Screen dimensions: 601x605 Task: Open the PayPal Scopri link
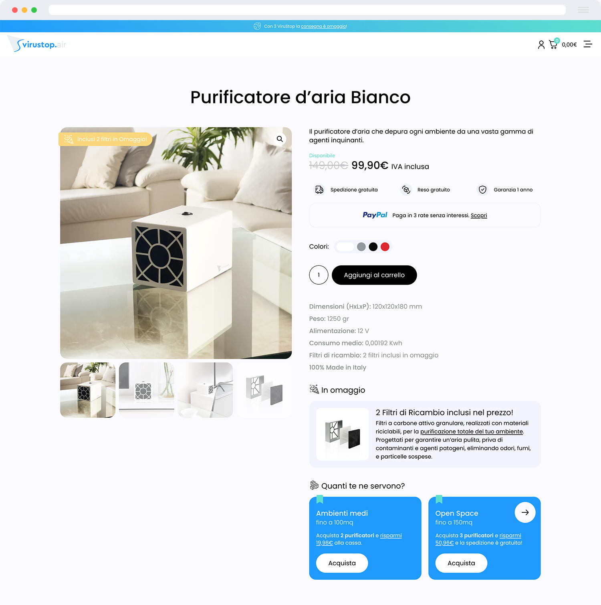479,215
